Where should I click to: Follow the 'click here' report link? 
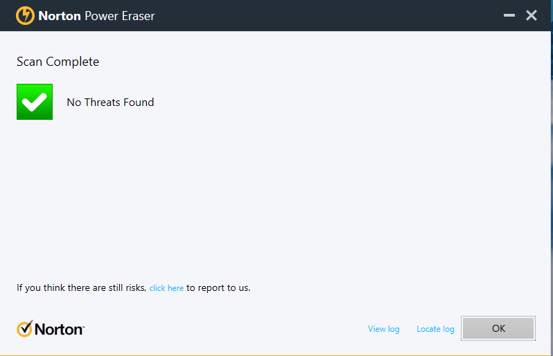166,288
